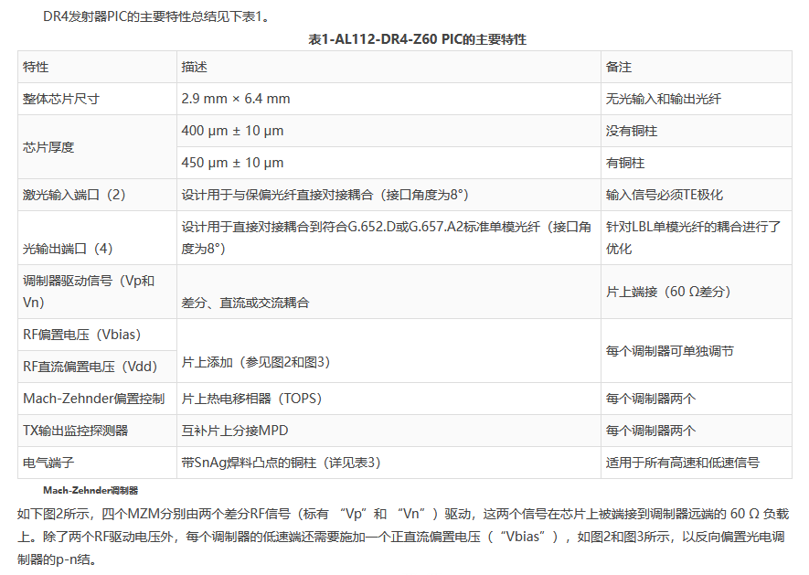The width and height of the screenshot is (809, 575).
Task: Select the 输入信号必须TE极化 remark cell
Action: 665,195
